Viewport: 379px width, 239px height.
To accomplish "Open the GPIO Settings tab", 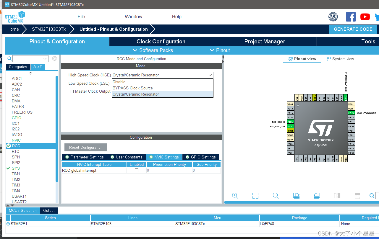I will pos(201,157).
